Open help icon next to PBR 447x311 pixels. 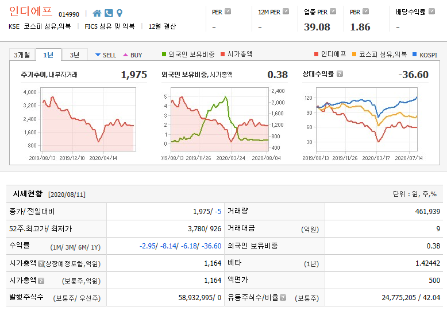(x=366, y=11)
